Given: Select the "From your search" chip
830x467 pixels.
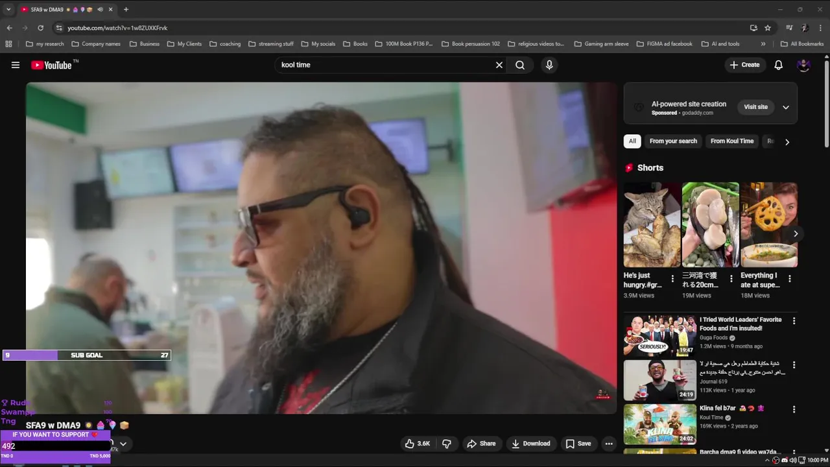Looking at the screenshot, I should pos(673,141).
